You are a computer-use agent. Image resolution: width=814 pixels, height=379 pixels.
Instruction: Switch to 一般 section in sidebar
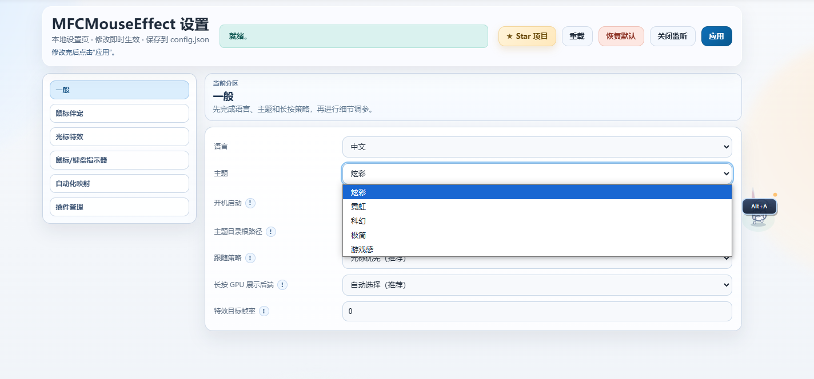tap(119, 90)
